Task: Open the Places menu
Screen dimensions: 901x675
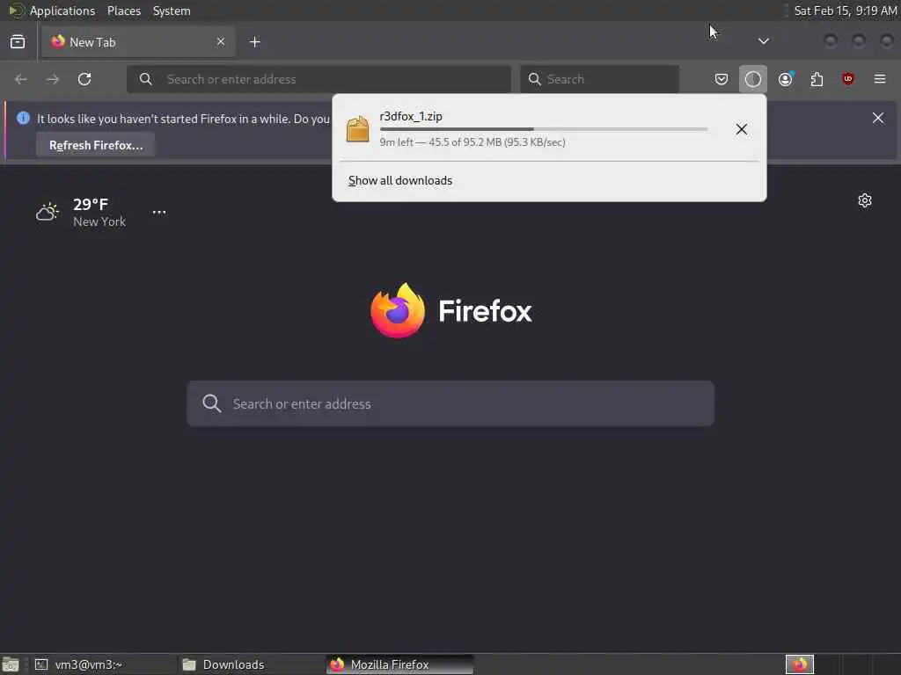Action: 123,11
